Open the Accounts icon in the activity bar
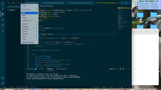The image size is (161, 90). 3,78
